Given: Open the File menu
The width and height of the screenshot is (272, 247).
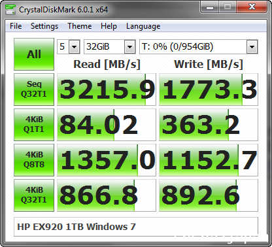Looking at the screenshot, I should click(x=16, y=26).
